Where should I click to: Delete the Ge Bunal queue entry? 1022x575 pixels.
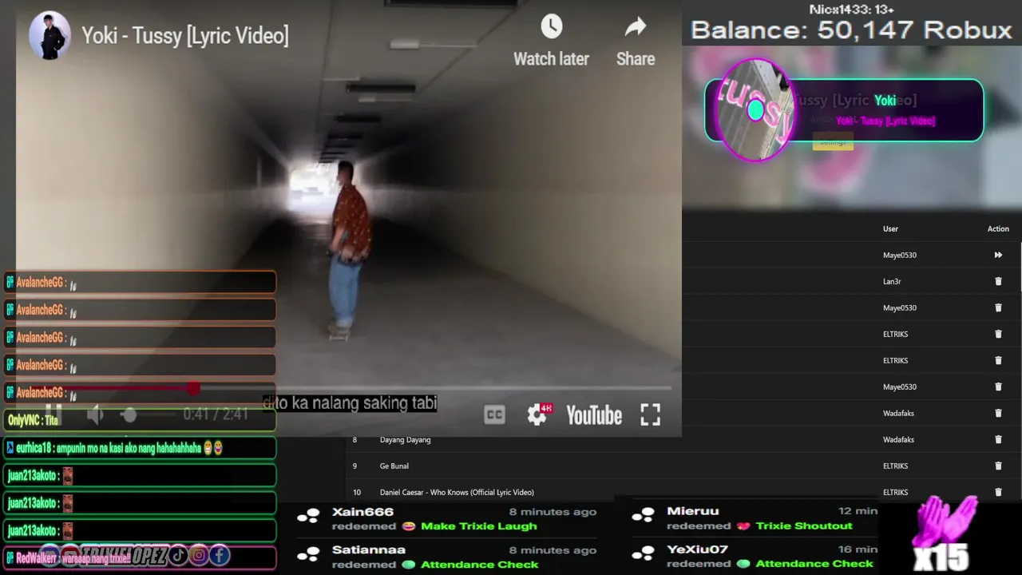pyautogui.click(x=998, y=466)
